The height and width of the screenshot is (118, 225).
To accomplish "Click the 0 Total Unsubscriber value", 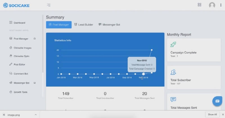I will (x=105, y=94).
